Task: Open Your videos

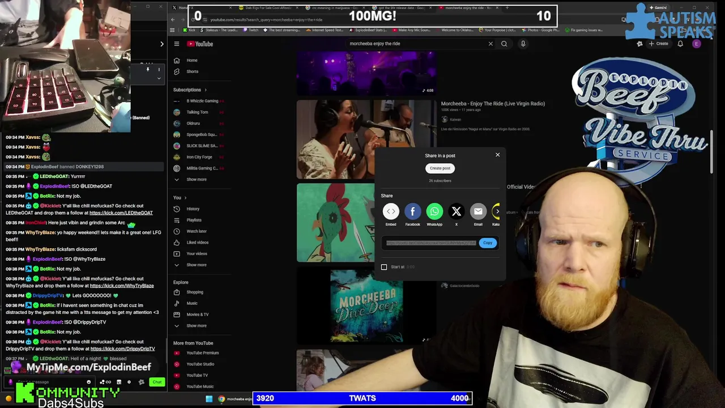Action: 197,253
